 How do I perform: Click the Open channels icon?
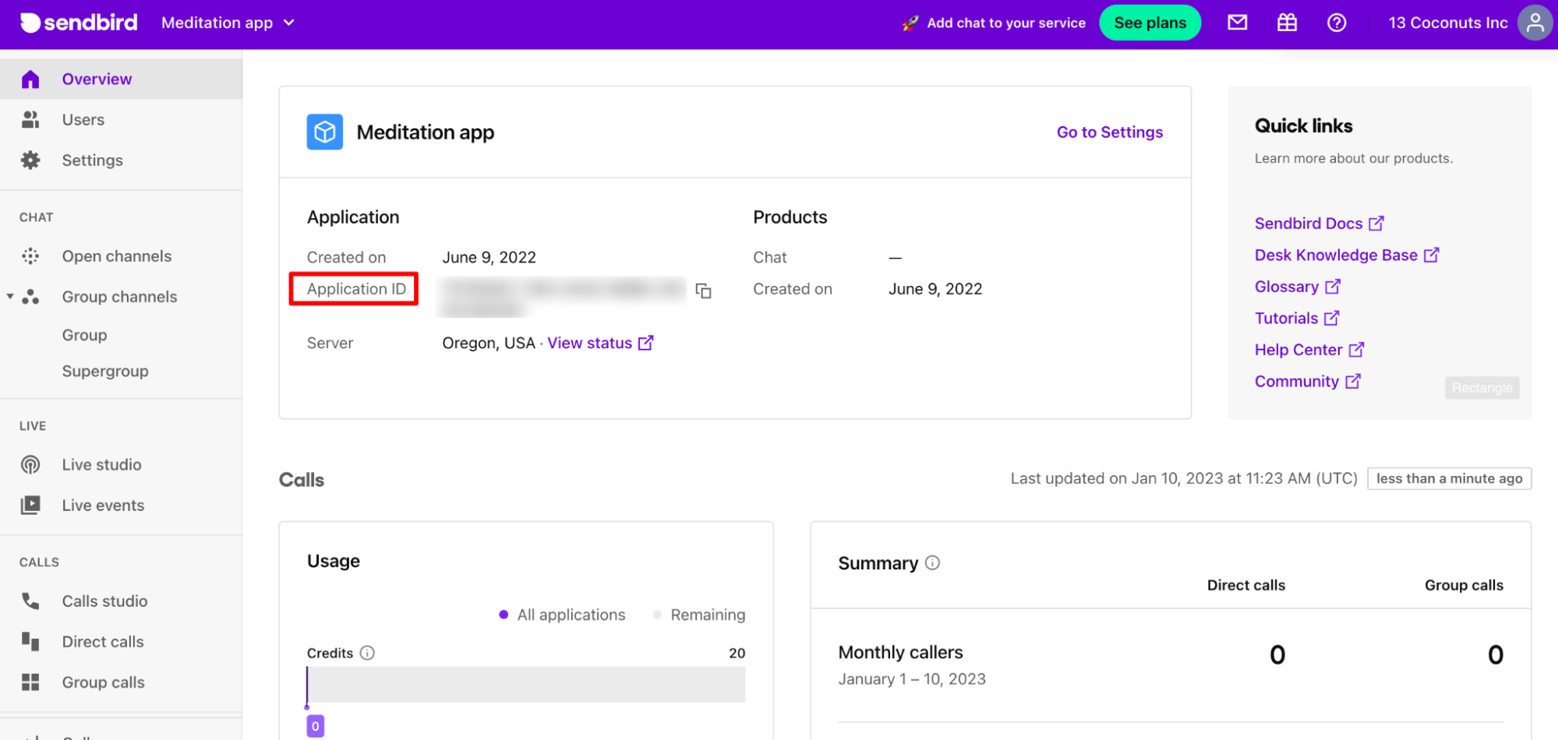tap(30, 255)
